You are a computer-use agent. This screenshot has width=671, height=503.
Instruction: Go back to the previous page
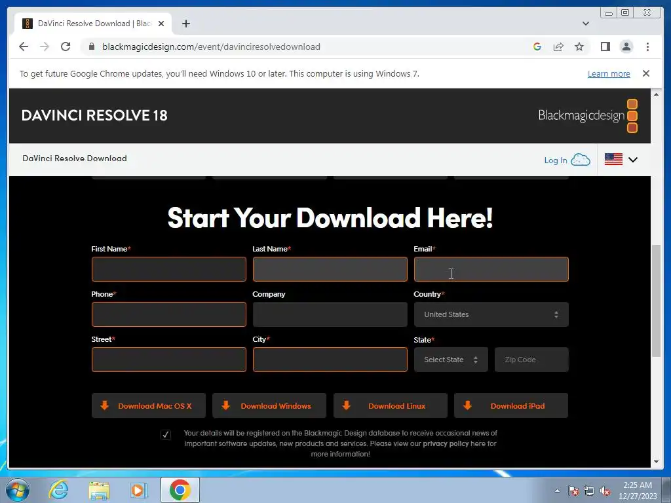[x=24, y=47]
